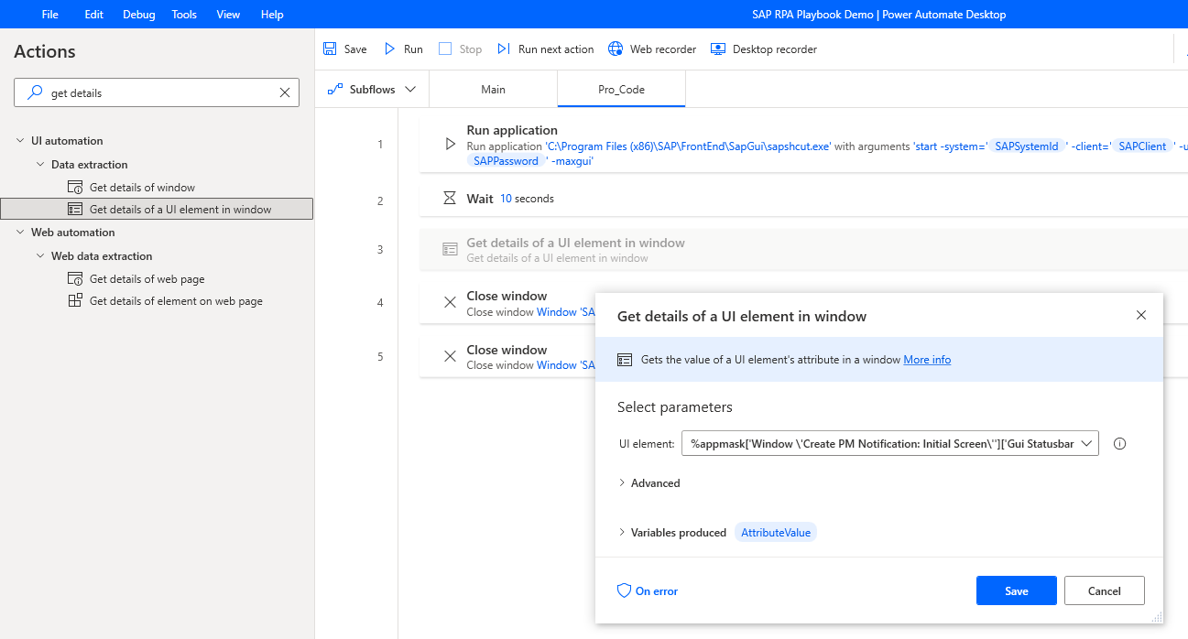
Task: Click the SAPSystemId variable chip
Action: [x=1026, y=146]
